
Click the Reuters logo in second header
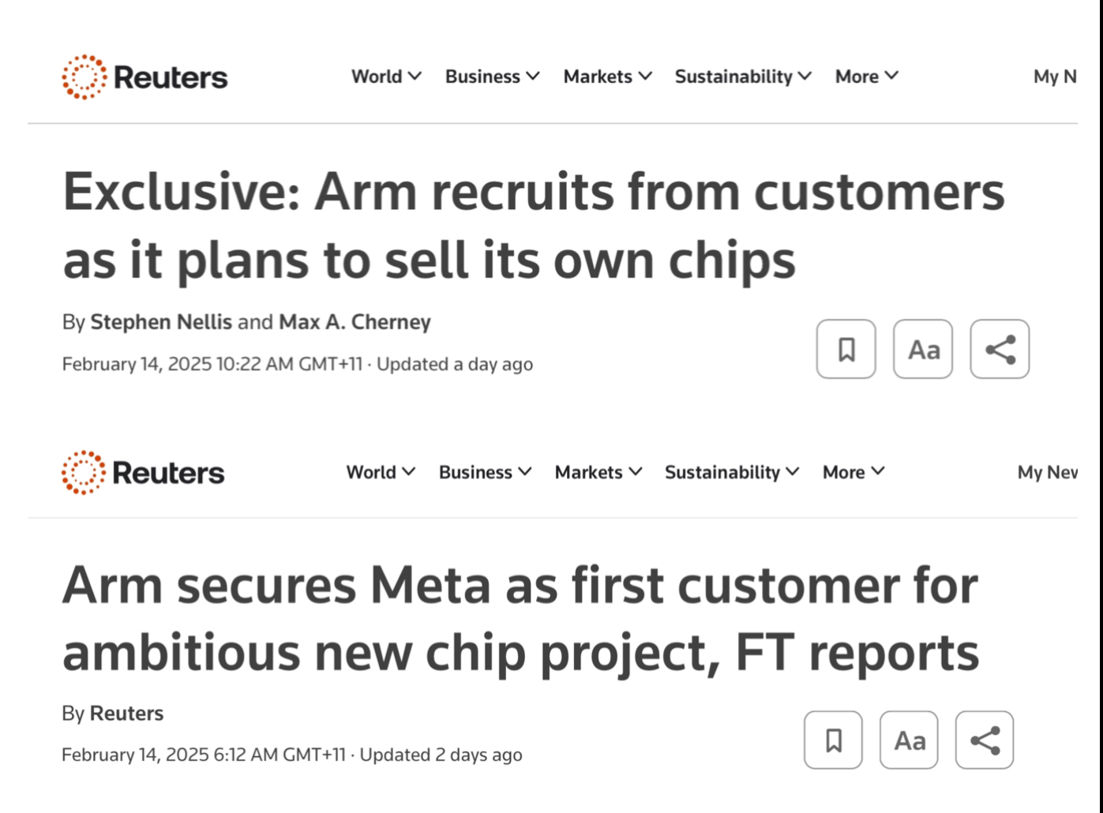(x=143, y=473)
